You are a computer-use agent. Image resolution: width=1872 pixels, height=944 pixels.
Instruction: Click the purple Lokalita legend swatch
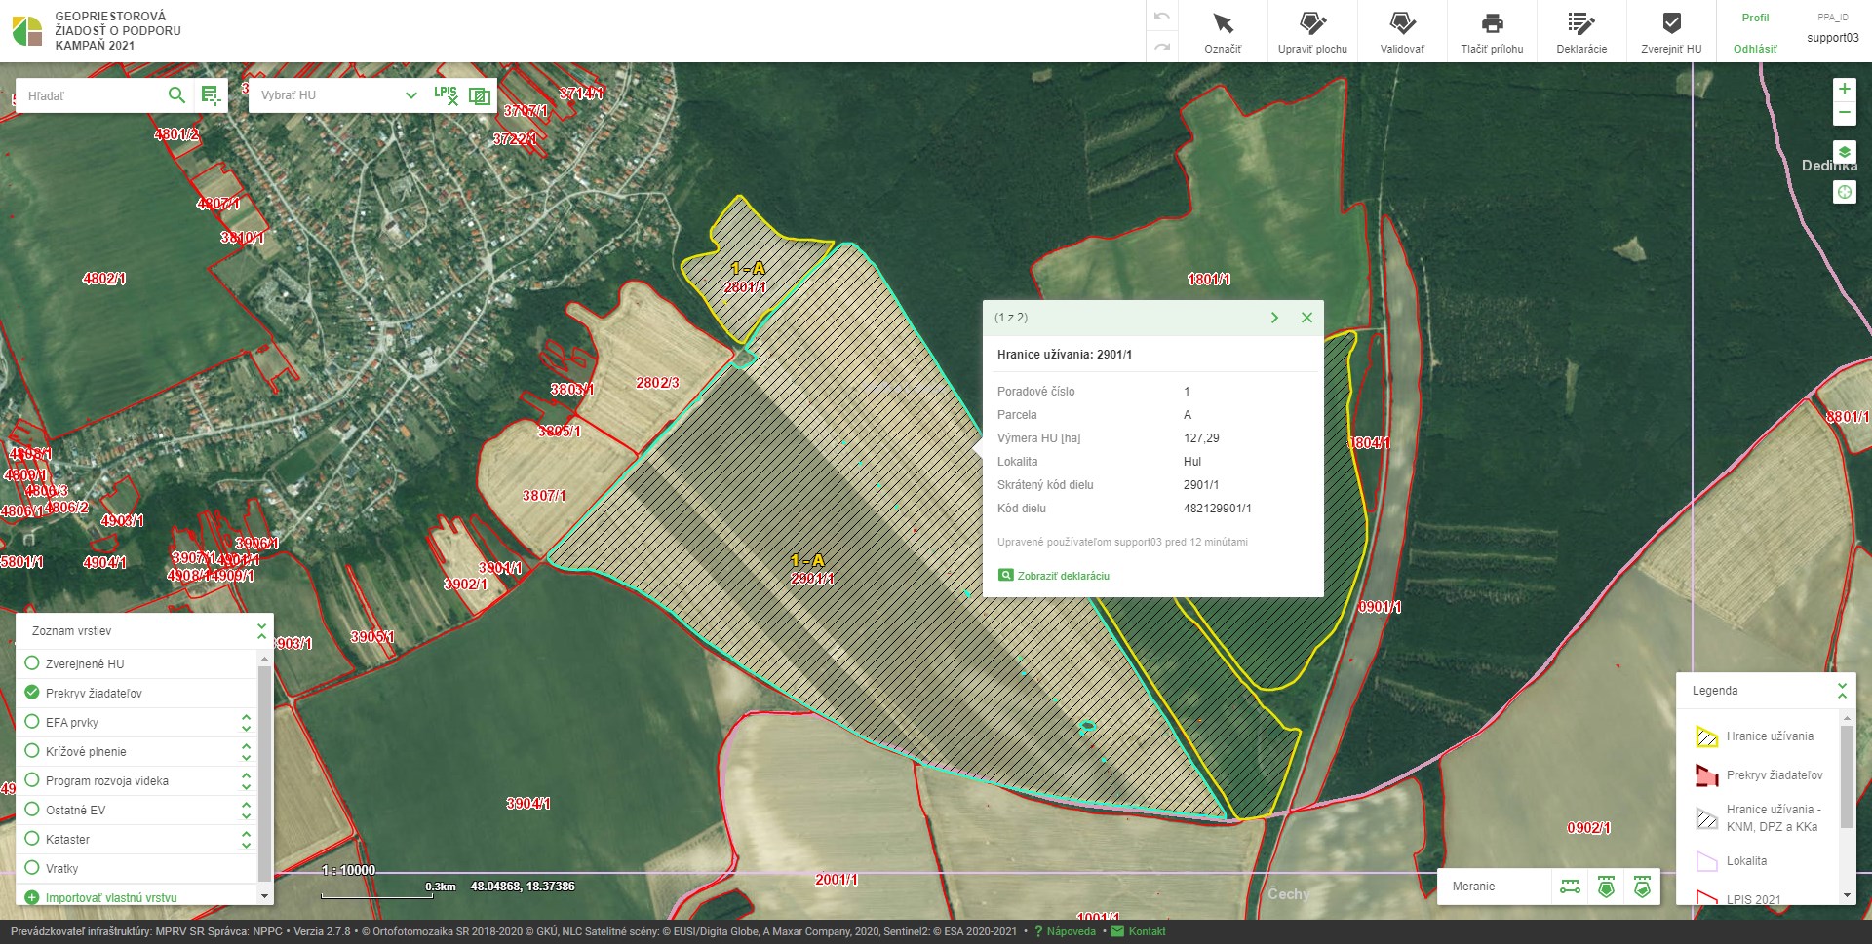pos(1706,861)
